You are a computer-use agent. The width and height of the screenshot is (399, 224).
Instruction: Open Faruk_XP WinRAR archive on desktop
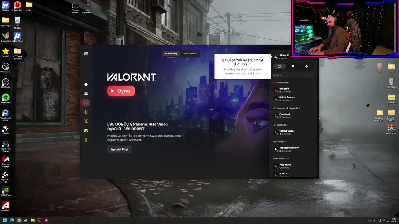tap(392, 129)
